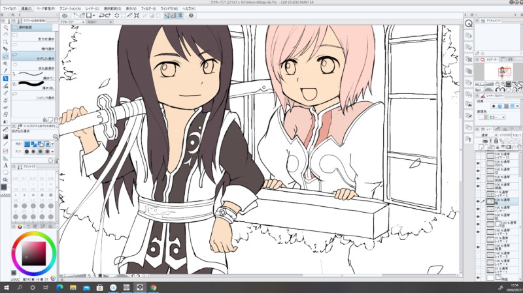This screenshot has height=293, width=523.
Task: Open 選択範囲(S) menu
Action: click(x=112, y=8)
